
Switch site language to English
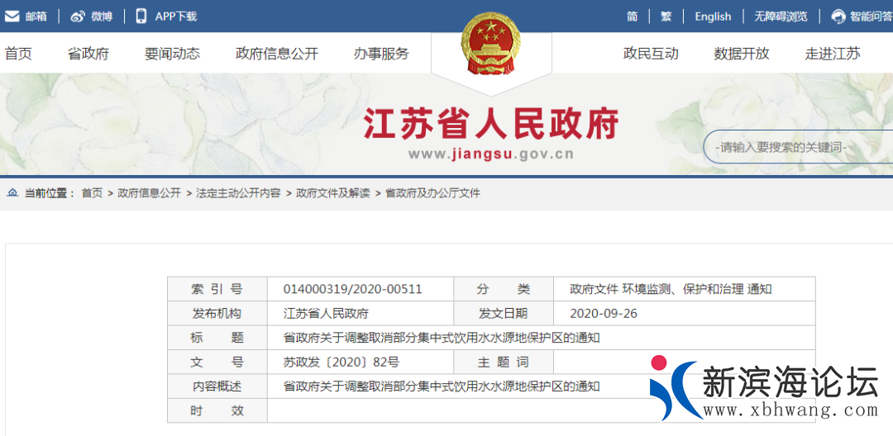(x=713, y=17)
